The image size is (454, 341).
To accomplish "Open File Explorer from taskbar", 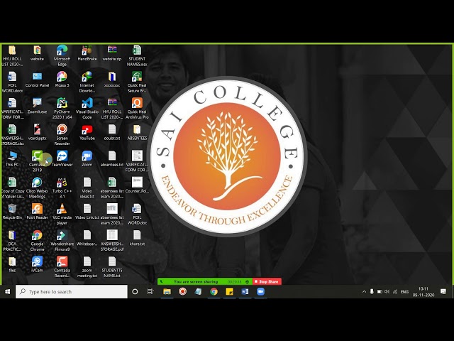I will [167, 291].
